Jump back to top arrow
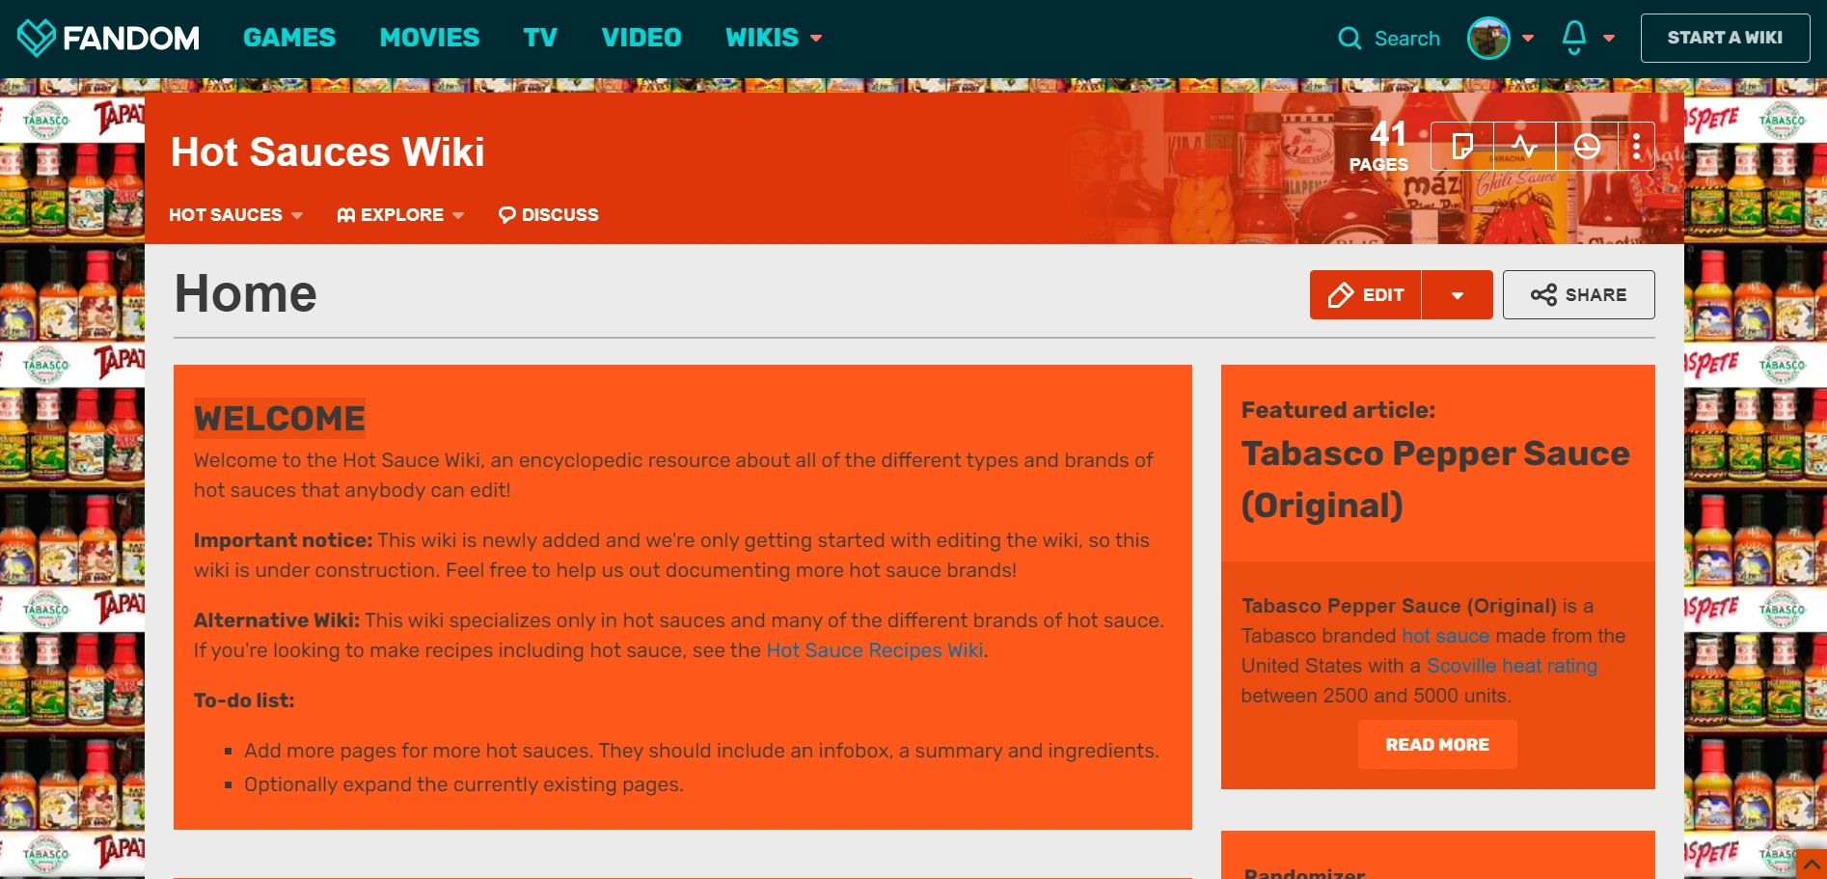The height and width of the screenshot is (879, 1827). 1813,865
